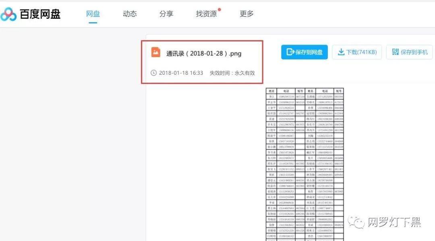Click the clock icon before the upload date
Image resolution: width=435 pixels, height=241 pixels.
[155, 73]
